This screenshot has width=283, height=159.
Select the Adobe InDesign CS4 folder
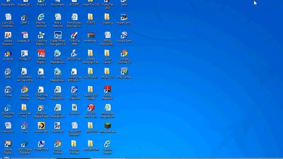pos(91,57)
